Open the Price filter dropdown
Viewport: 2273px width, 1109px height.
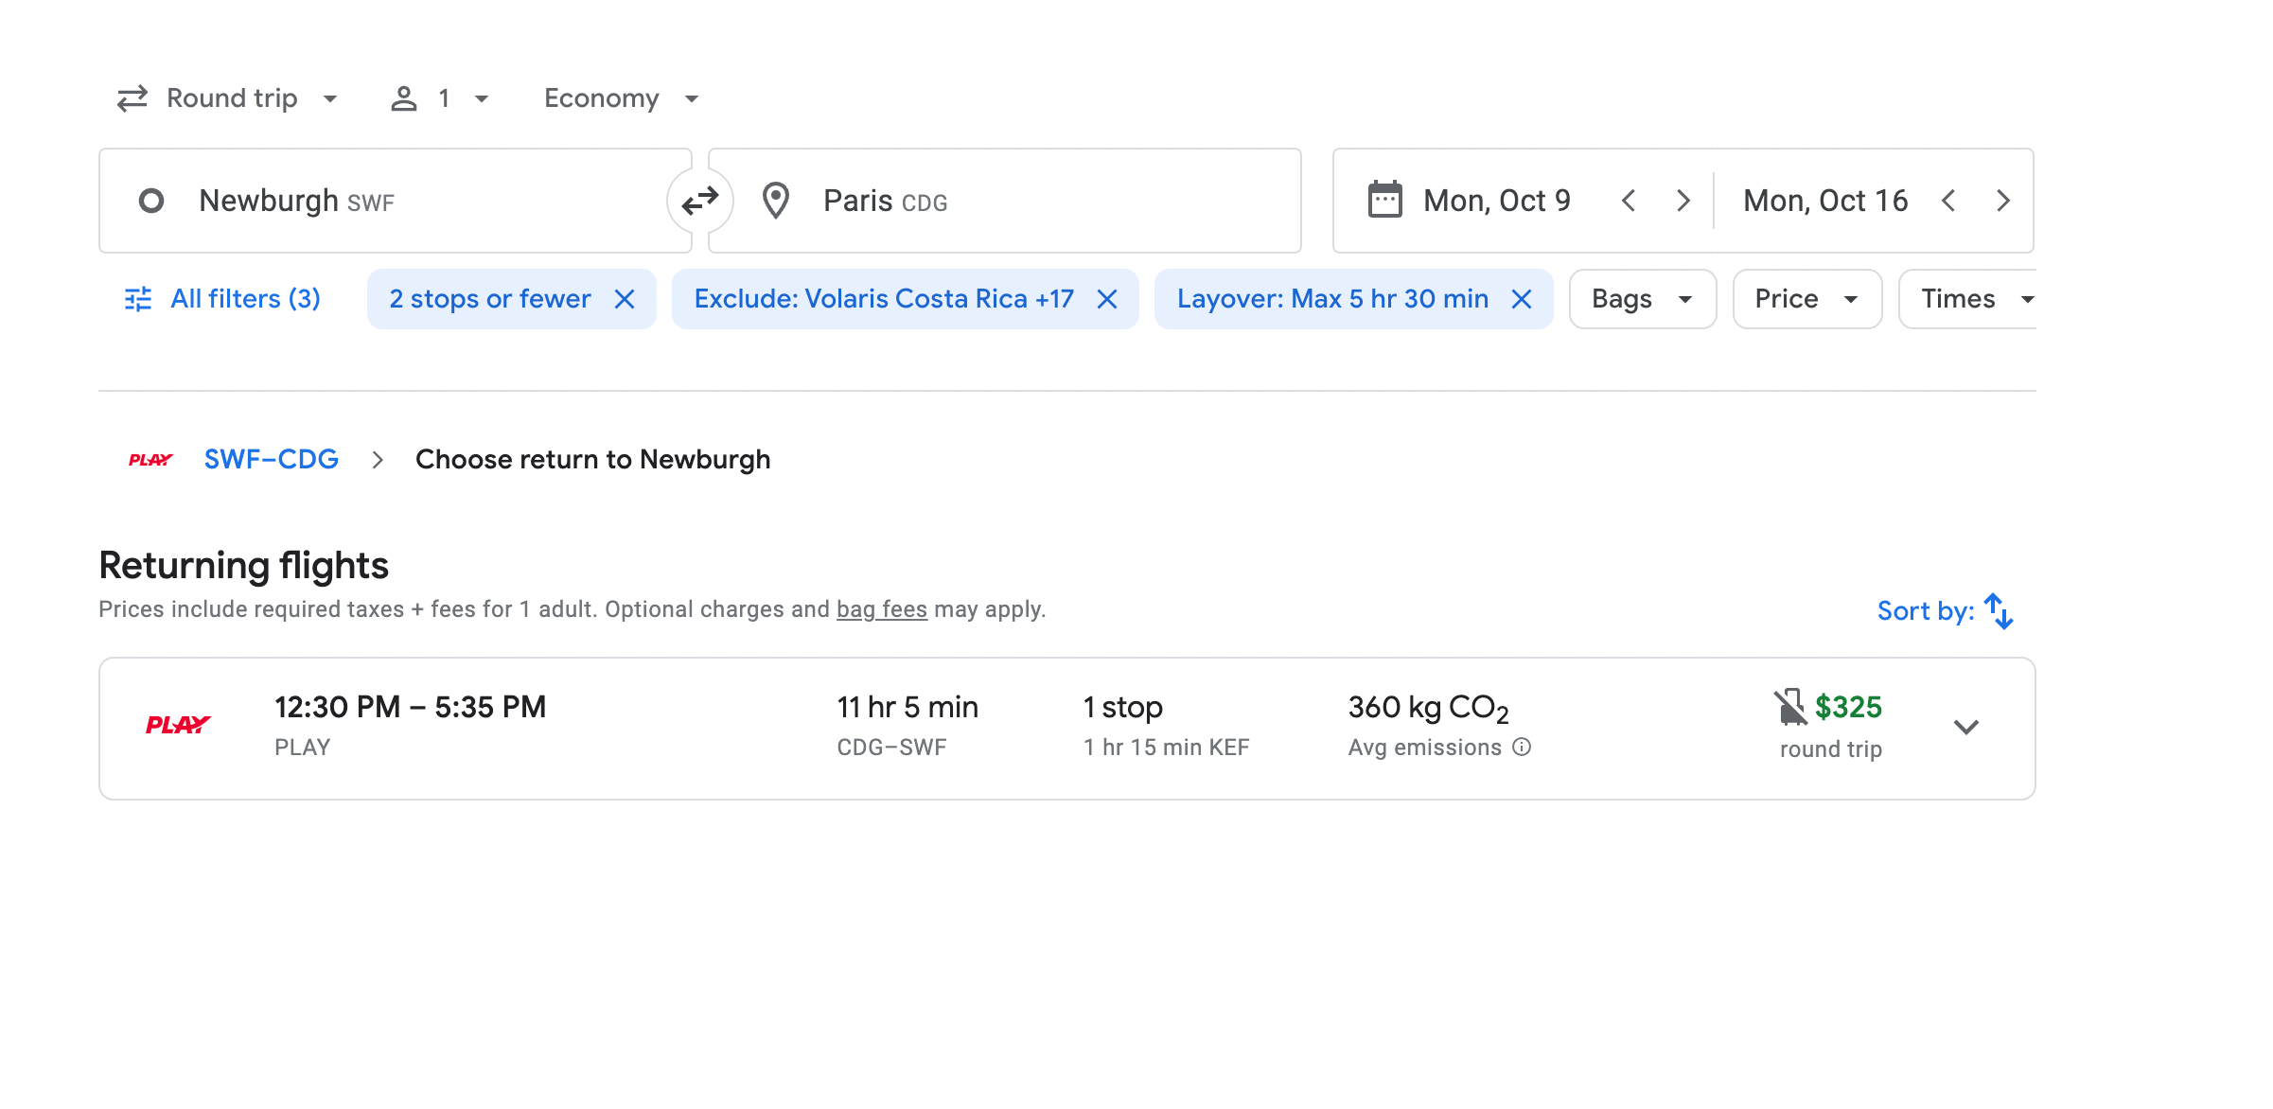1806,299
